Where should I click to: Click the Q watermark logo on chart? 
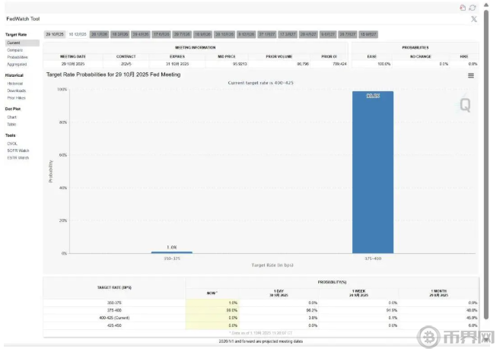coord(464,106)
